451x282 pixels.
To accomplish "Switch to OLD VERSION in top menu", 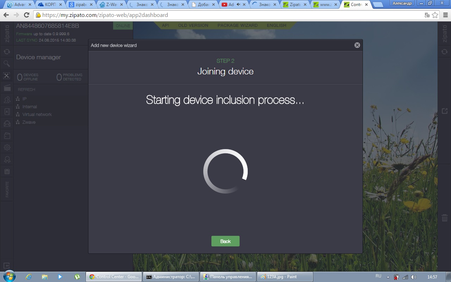I will (193, 25).
